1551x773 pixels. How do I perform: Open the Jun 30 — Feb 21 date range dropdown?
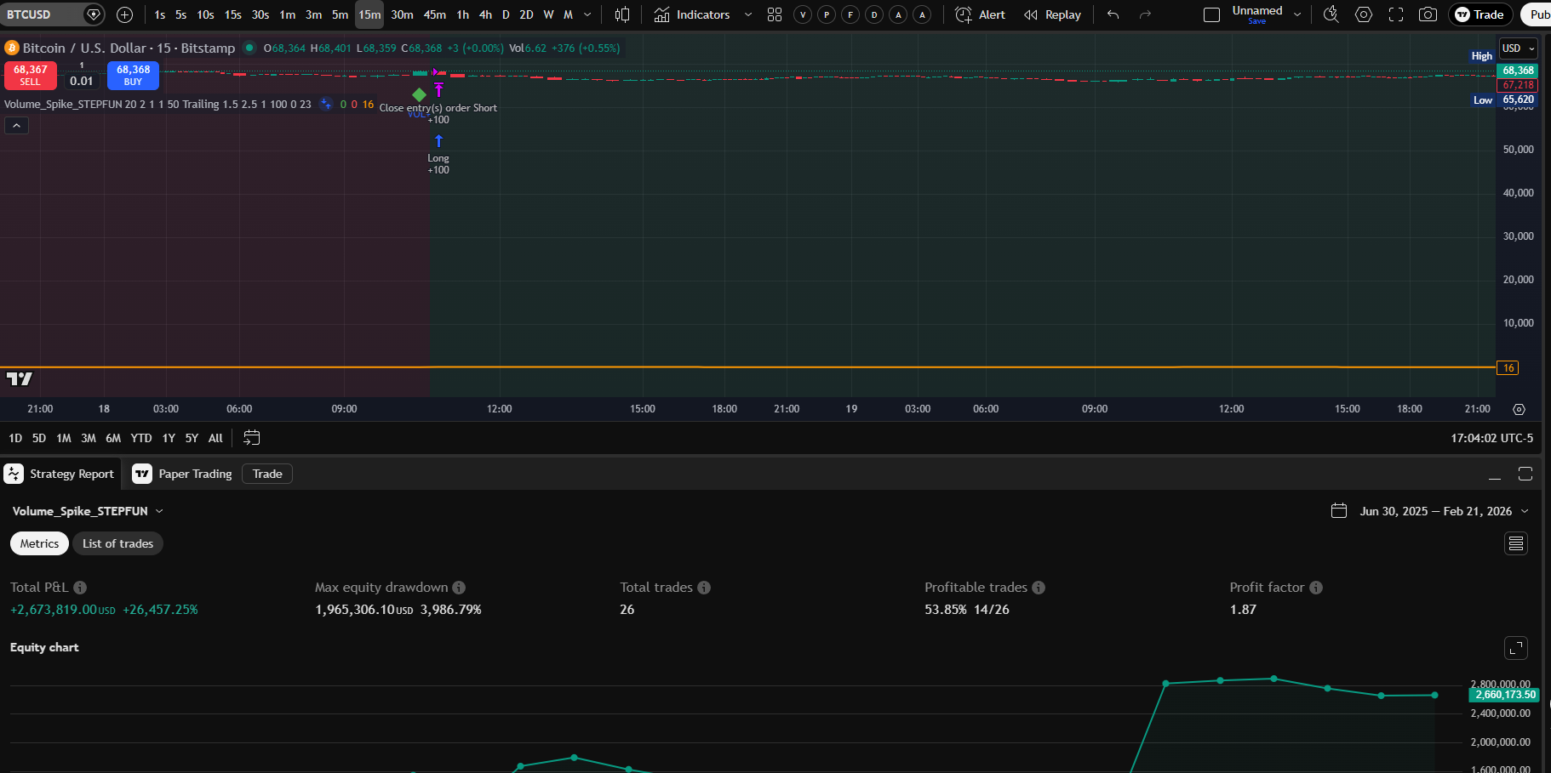[x=1438, y=511]
